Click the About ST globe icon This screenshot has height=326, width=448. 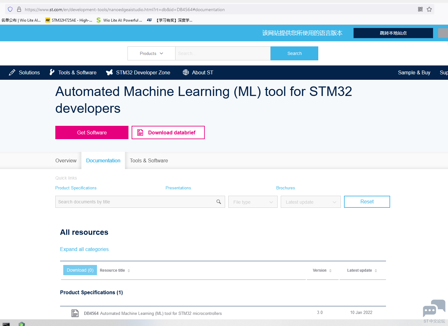tap(186, 72)
